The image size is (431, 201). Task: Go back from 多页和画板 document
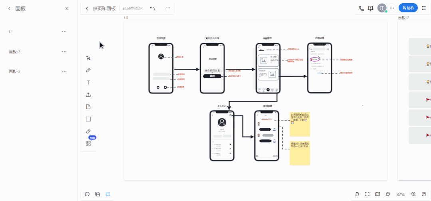tap(87, 8)
